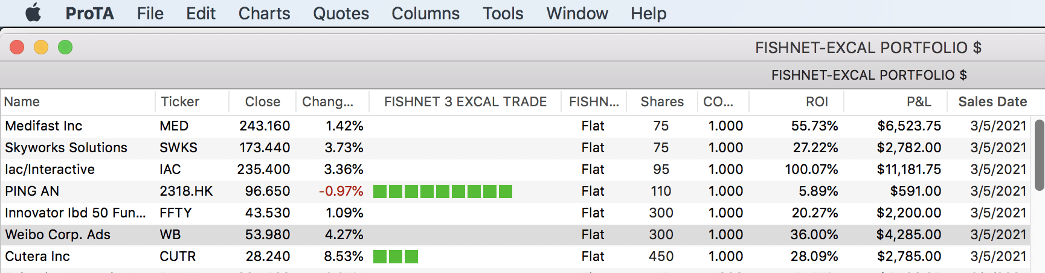The image size is (1045, 273).
Task: Sort by the Shares column header
Action: 662,101
